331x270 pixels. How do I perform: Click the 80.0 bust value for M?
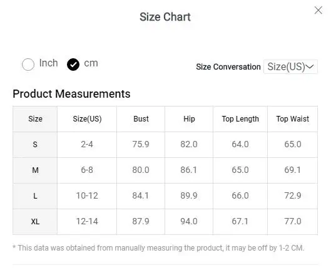click(x=141, y=170)
